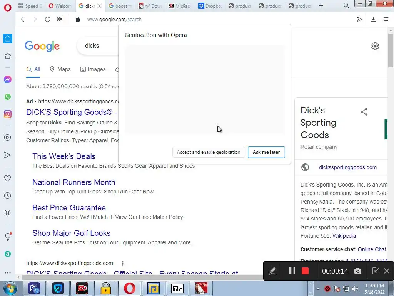Stop the screen recording
Image resolution: width=394 pixels, height=296 pixels.
(305, 271)
